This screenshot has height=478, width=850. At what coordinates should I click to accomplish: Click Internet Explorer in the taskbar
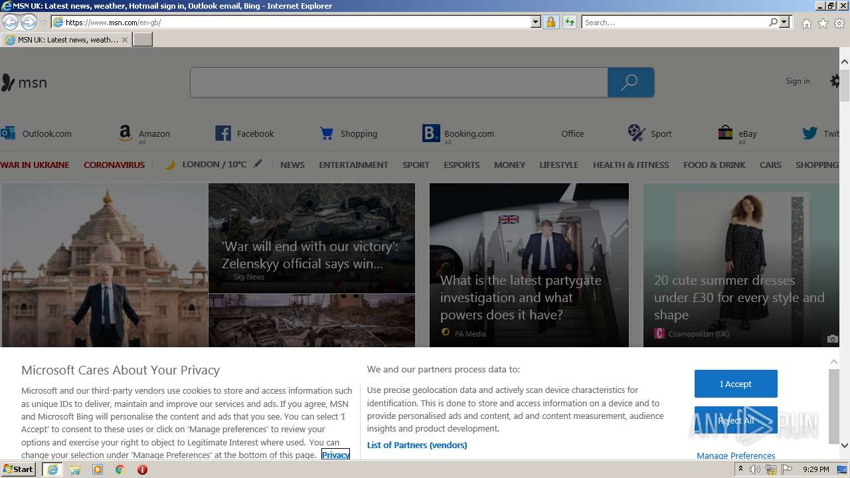pyautogui.click(x=52, y=469)
